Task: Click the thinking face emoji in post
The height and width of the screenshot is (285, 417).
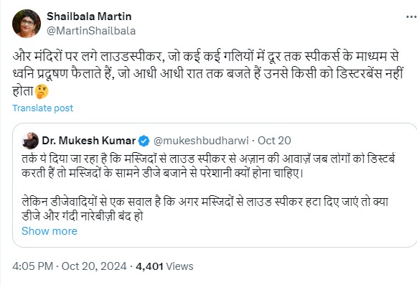Action: (42, 92)
